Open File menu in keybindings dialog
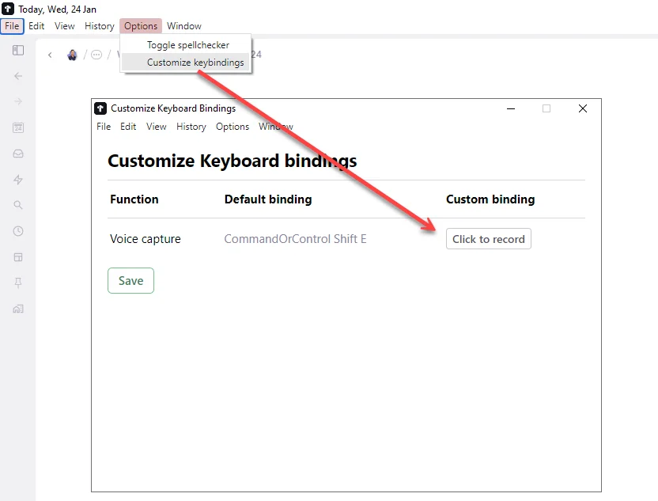 pyautogui.click(x=104, y=127)
